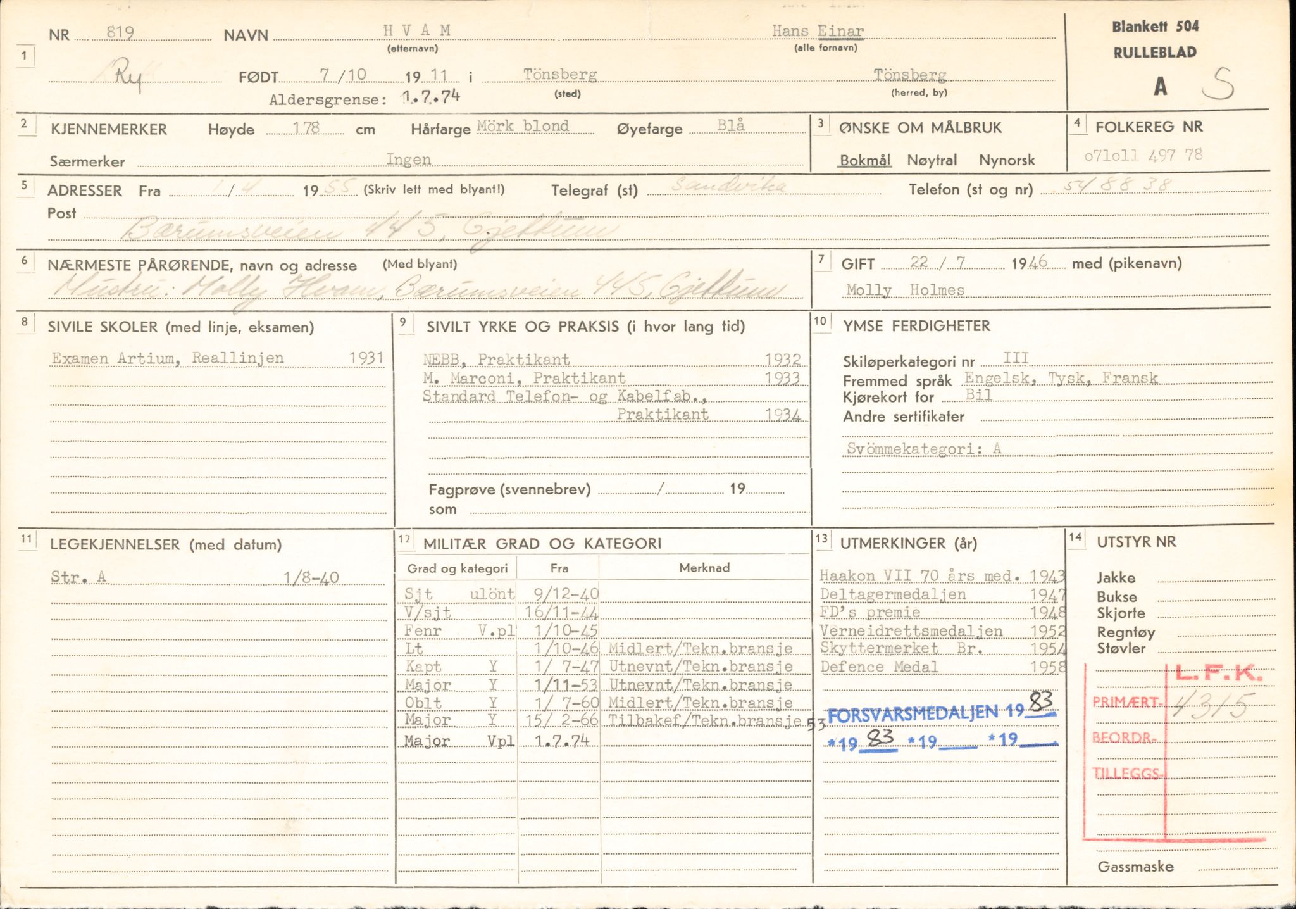Click the hair color 'Mörk blond'
Screen dimensions: 1296x909
(523, 126)
